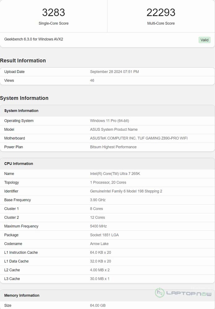Screen dimensions: 215x309
Task: Click the L3 Cache 30.0 MB value
Action: point(100,279)
